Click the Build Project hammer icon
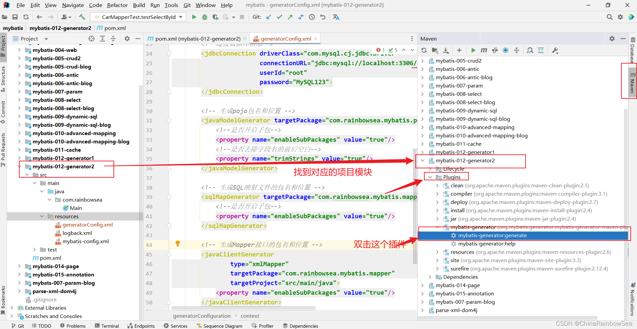The height and width of the screenshot is (329, 637). click(82, 17)
